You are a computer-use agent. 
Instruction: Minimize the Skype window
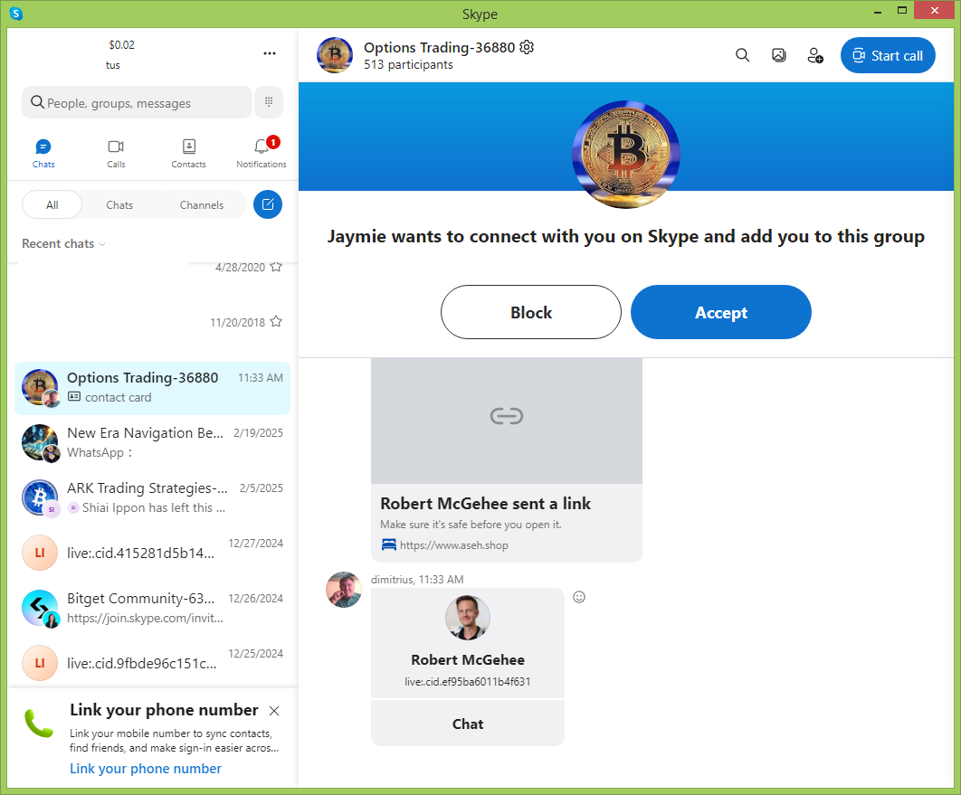pos(879,12)
